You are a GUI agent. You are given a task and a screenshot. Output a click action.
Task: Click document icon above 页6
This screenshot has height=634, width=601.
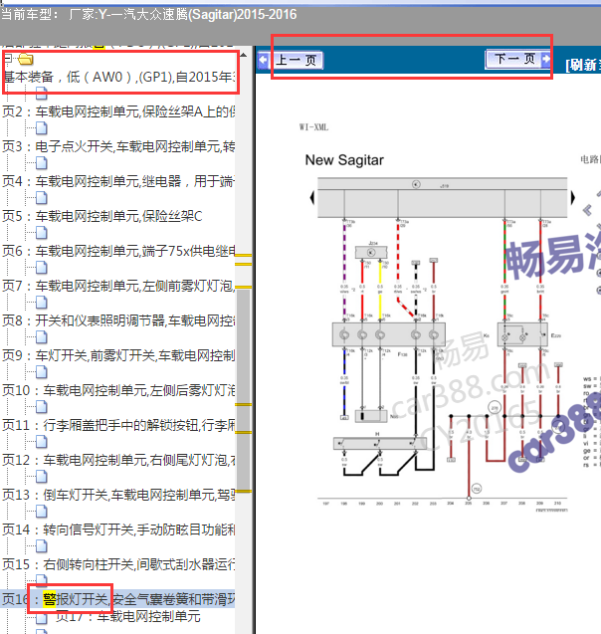pyautogui.click(x=41, y=233)
